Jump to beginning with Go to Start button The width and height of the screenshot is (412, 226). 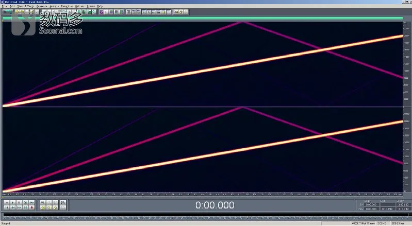(x=7, y=207)
